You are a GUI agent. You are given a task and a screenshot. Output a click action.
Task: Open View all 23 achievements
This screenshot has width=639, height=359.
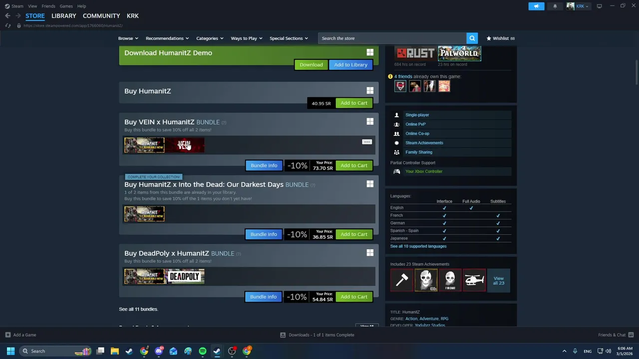[x=499, y=281]
